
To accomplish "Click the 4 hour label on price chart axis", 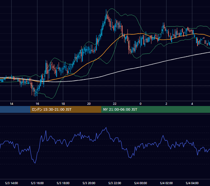I will point(192,104).
